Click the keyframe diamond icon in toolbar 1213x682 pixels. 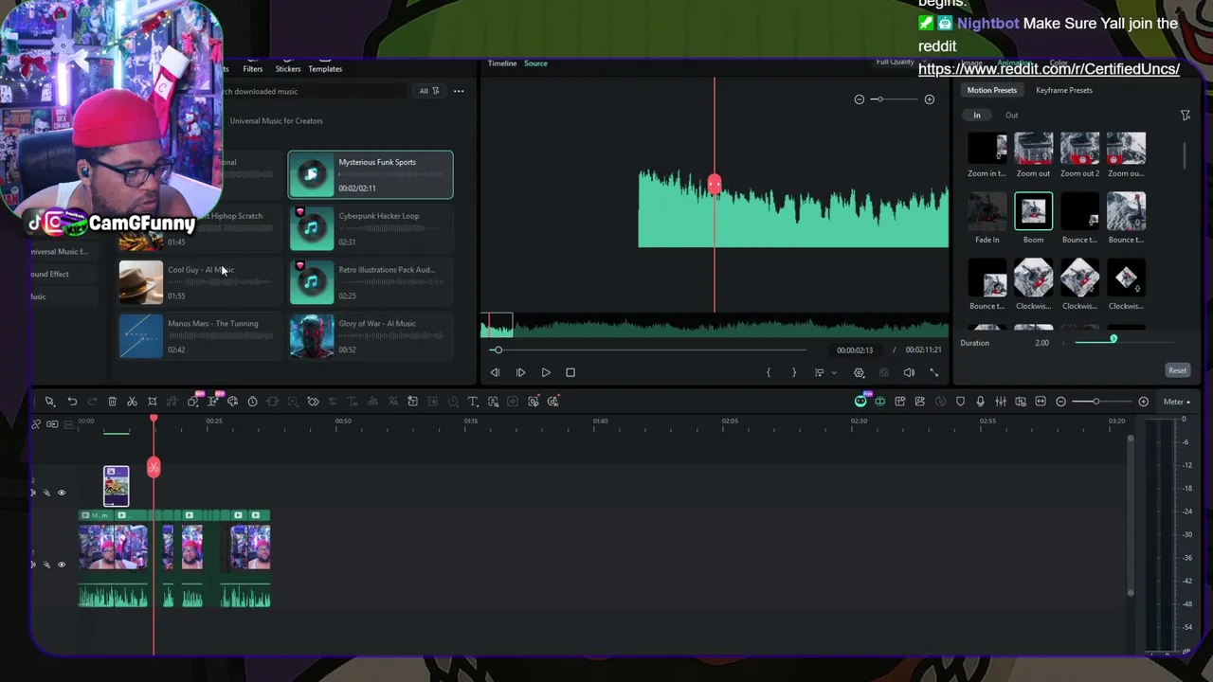[313, 402]
